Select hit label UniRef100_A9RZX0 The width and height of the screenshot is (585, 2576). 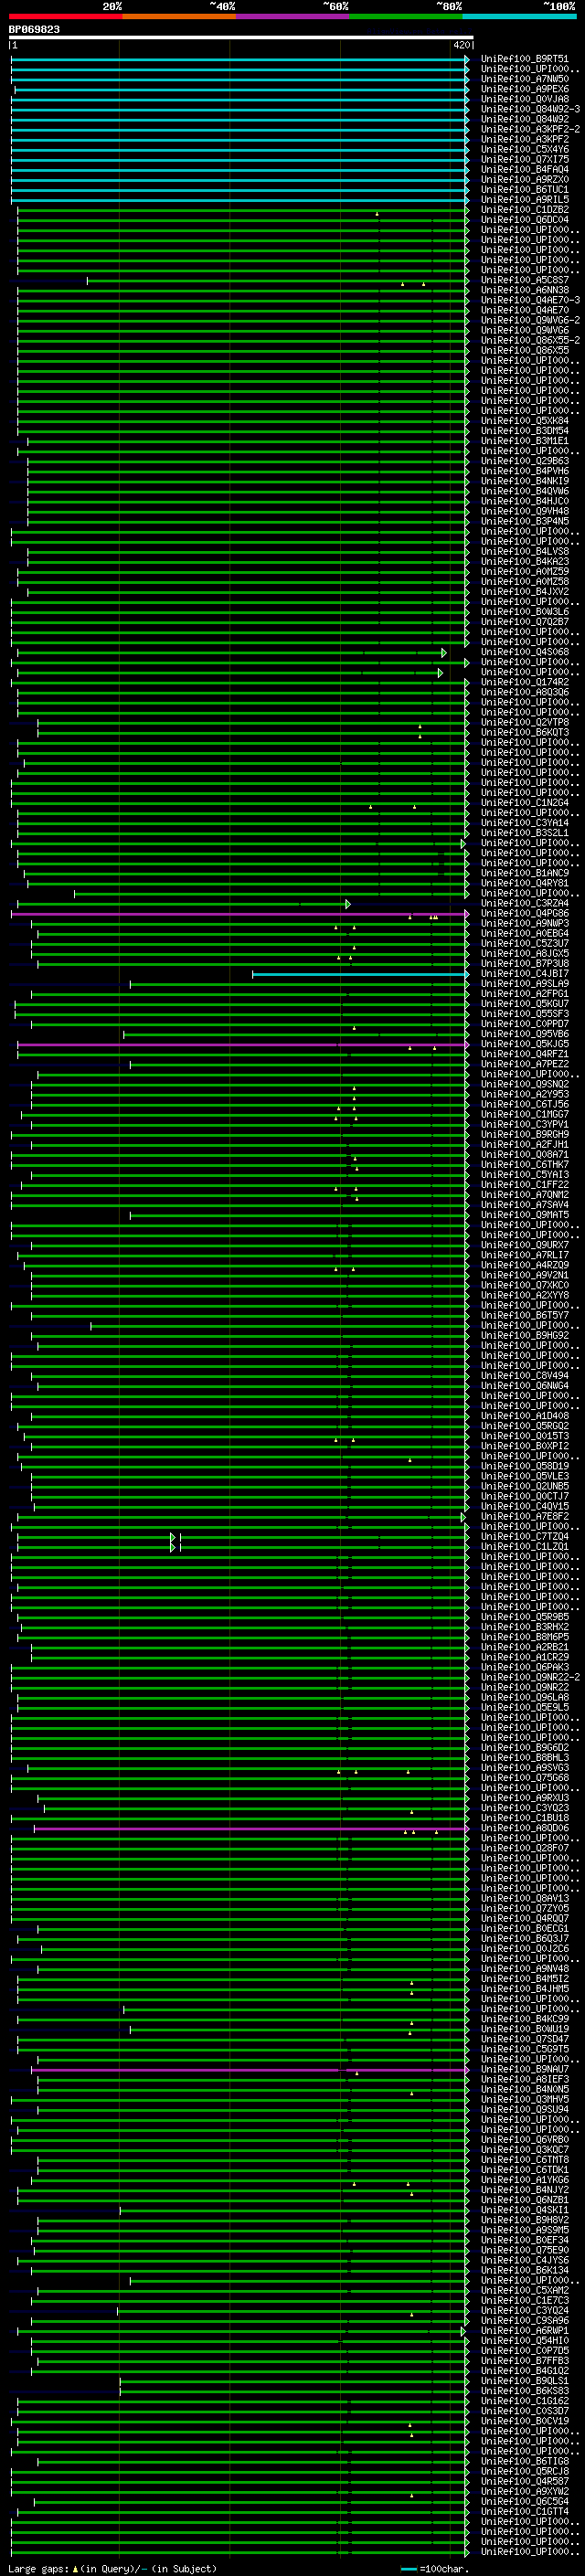[524, 180]
